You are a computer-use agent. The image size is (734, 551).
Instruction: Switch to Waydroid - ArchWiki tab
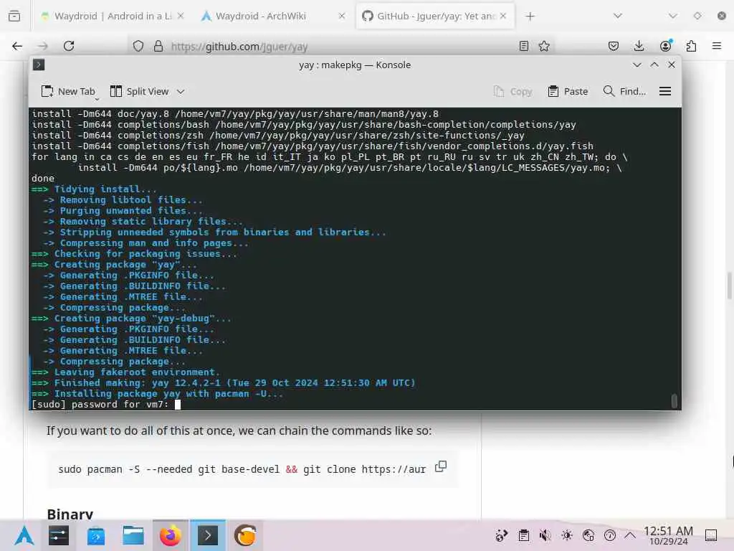[x=274, y=16]
